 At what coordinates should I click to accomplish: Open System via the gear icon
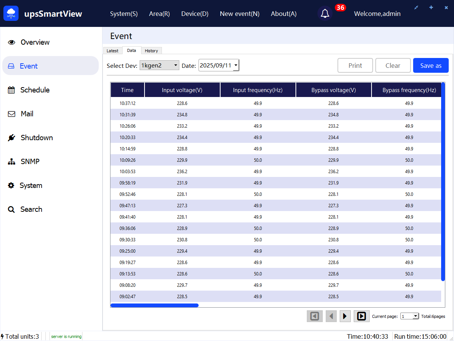click(x=12, y=186)
